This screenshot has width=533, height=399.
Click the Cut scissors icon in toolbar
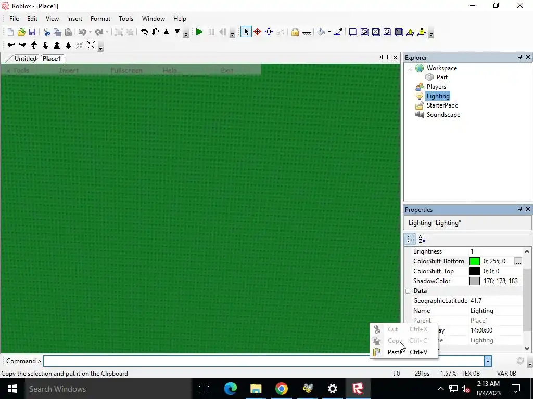point(47,32)
